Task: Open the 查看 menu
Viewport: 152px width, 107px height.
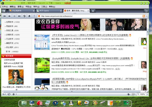Action: click(21, 7)
